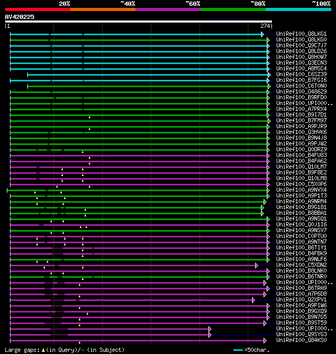Click the UniRef100_B9N4J8 label

point(301,138)
